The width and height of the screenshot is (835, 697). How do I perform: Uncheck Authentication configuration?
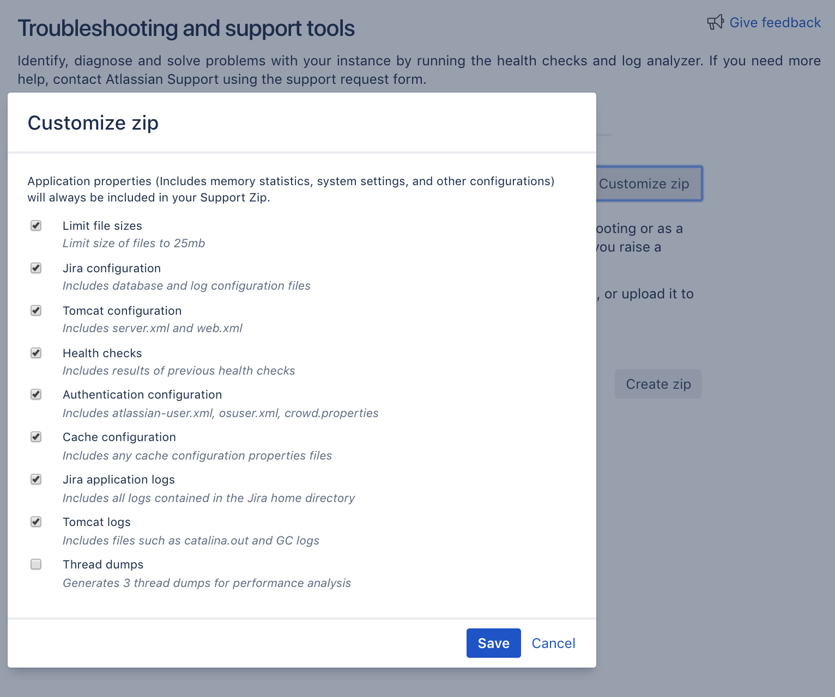(x=35, y=394)
